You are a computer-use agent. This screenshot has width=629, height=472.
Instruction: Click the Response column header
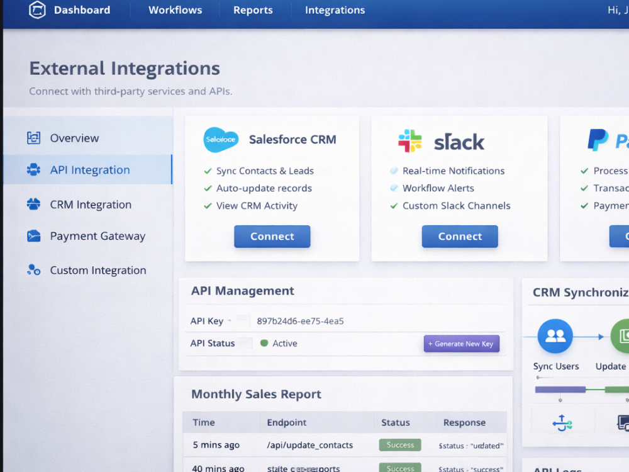464,422
